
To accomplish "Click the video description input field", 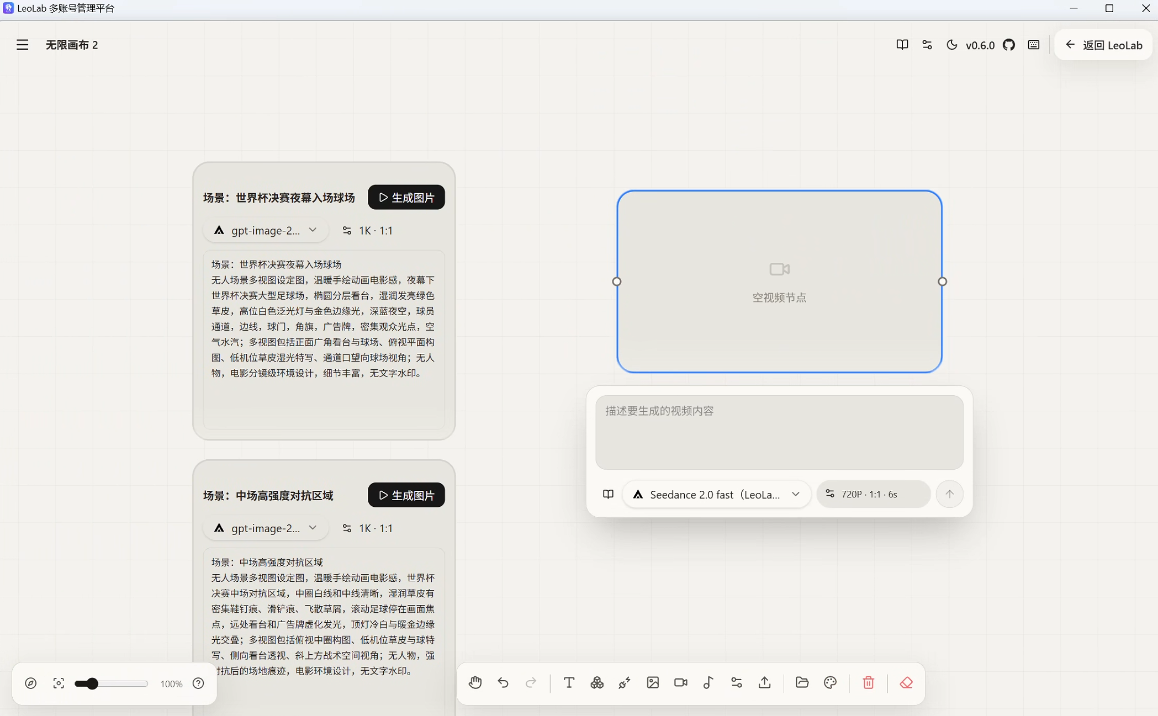I will pyautogui.click(x=779, y=432).
